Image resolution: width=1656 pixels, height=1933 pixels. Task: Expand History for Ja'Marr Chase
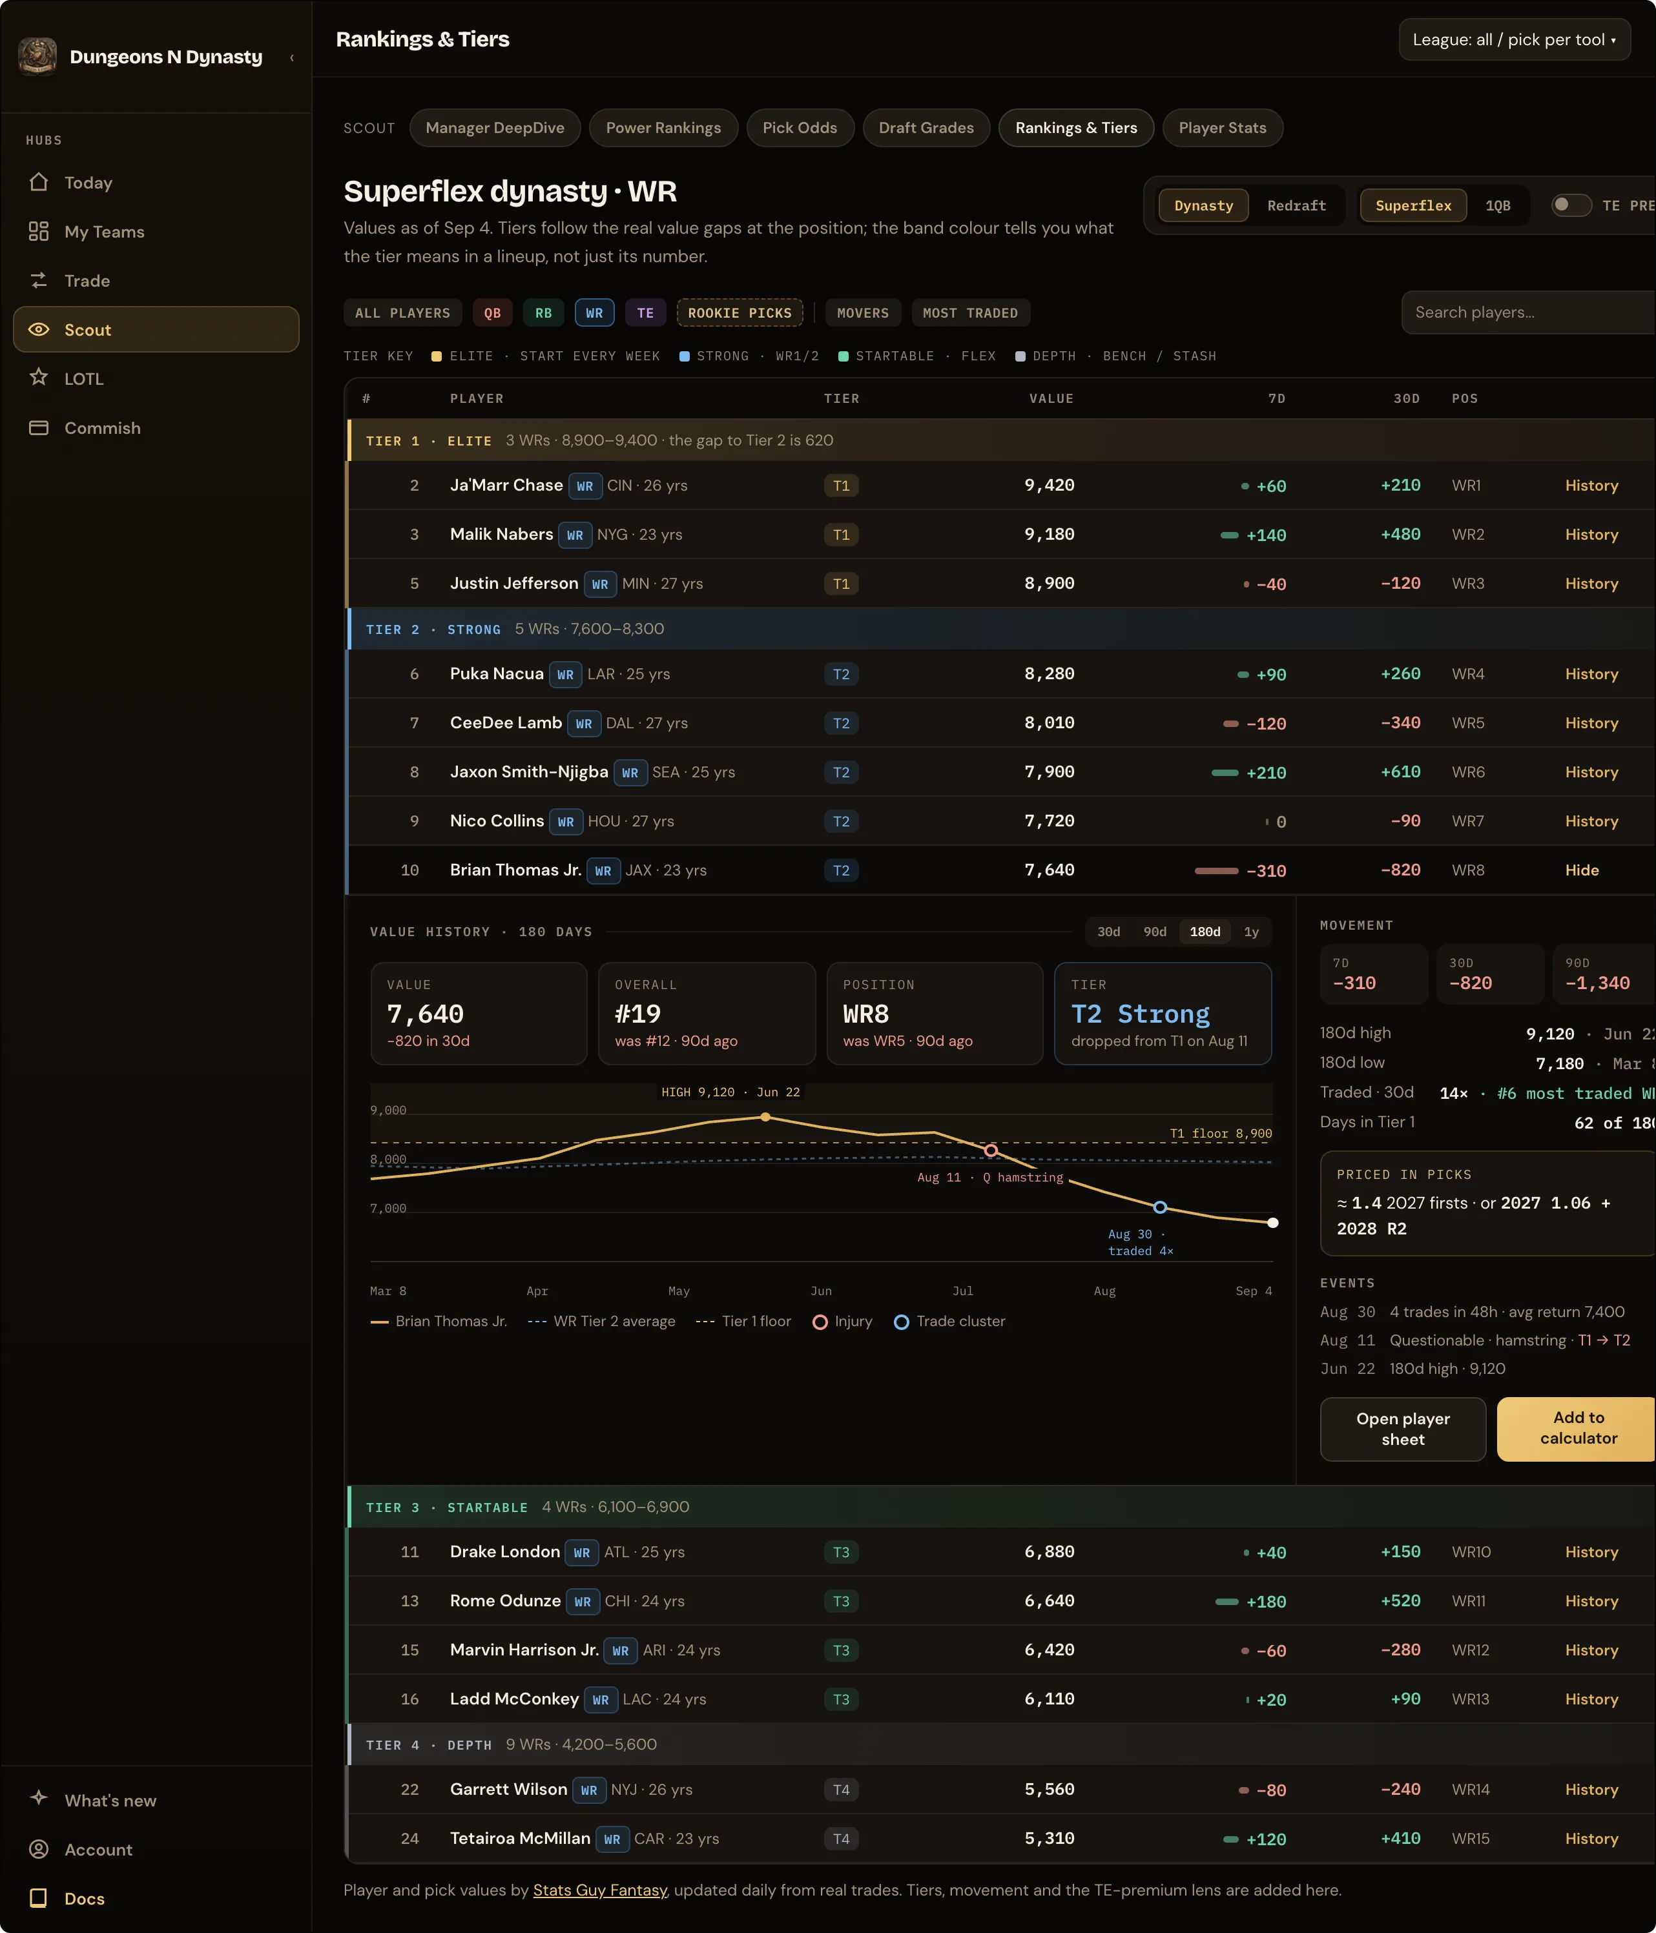click(1591, 486)
